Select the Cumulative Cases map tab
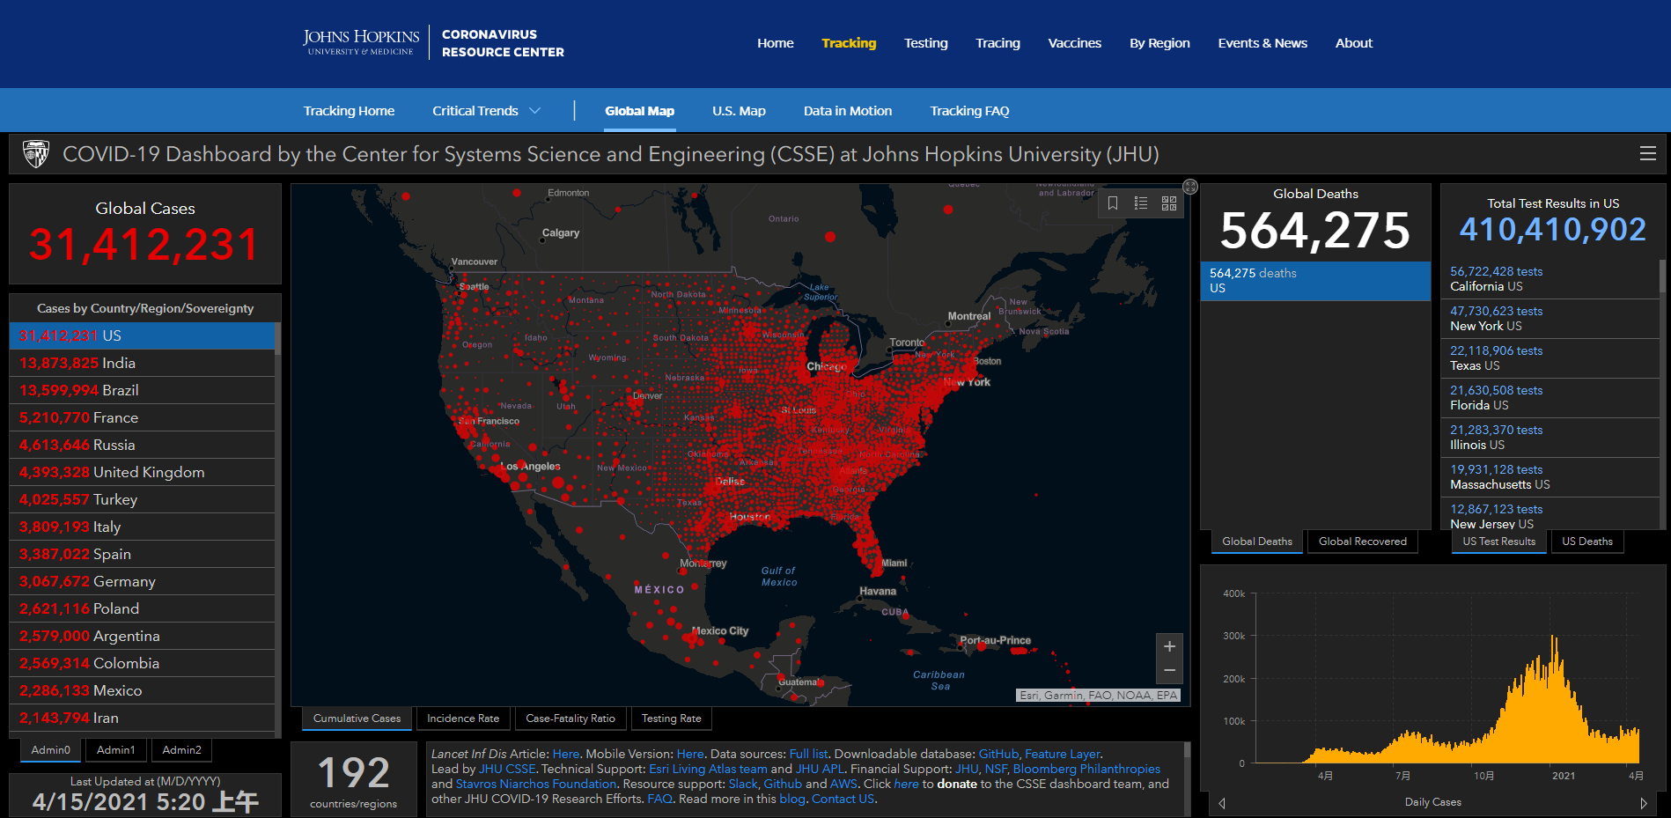Viewport: 1671px width, 818px height. click(x=357, y=719)
